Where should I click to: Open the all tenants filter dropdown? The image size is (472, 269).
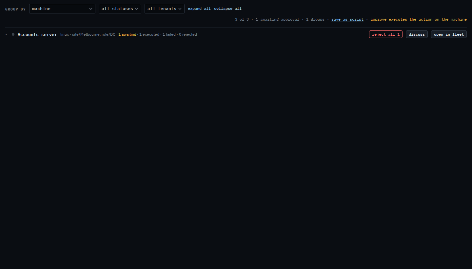(x=165, y=9)
